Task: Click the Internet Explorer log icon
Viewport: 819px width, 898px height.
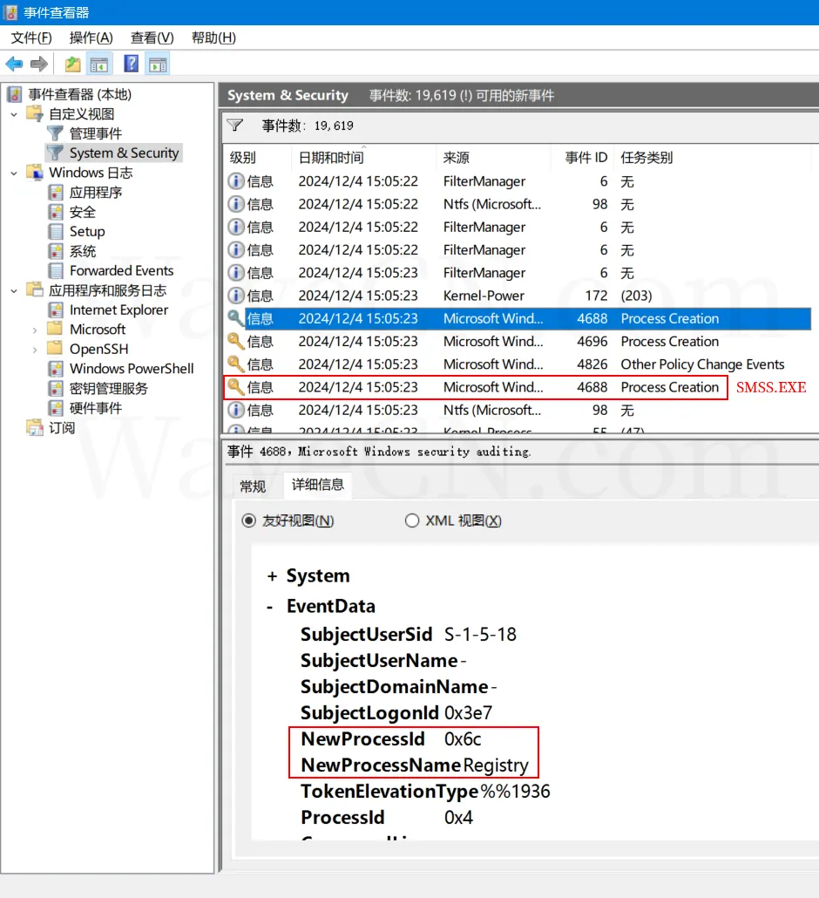Action: coord(56,310)
